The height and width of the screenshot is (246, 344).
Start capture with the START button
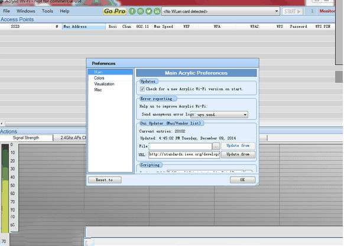[293, 11]
